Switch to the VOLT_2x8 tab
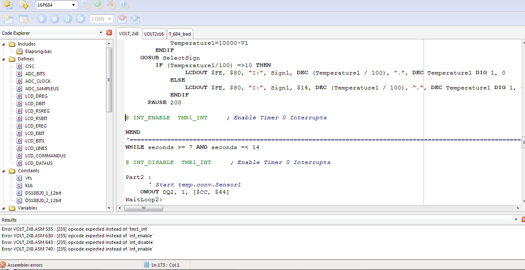Screen dimensions: 525x270 pos(129,34)
